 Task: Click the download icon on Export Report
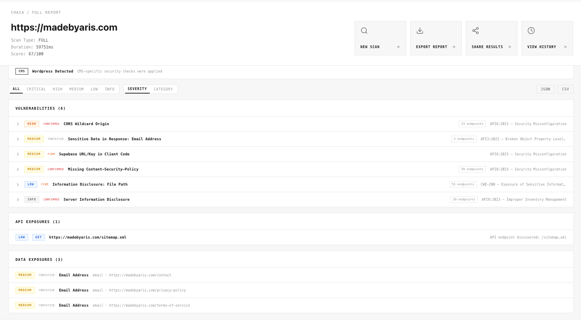(x=420, y=31)
